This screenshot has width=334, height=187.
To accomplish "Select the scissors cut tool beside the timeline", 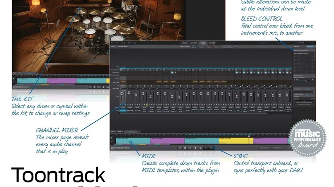I will click(x=112, y=141).
